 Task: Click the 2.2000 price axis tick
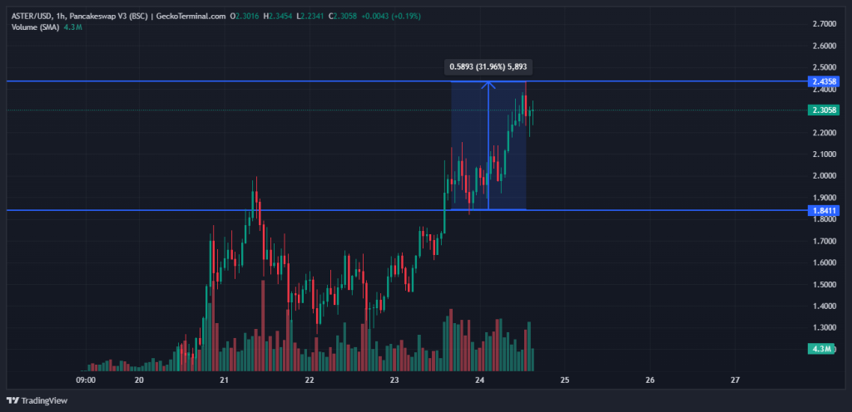tap(825, 132)
